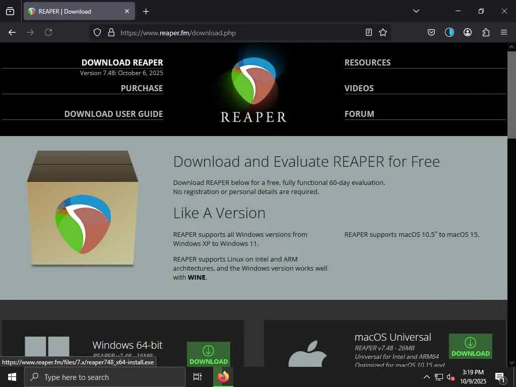This screenshot has height=387, width=516.
Task: Open the Extensions puzzle icon
Action: coord(486,32)
